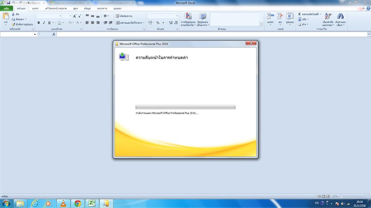Click the Accounting Number Format currency icon
Image resolution: width=371 pixels, height=208 pixels.
[x=150, y=23]
